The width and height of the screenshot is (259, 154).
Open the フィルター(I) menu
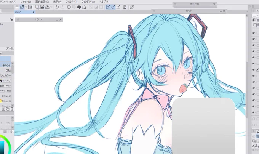[71, 2]
